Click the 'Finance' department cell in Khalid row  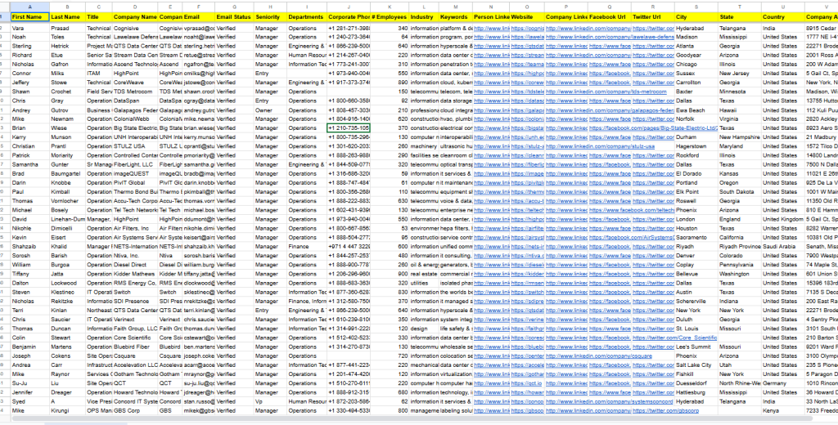[307, 247]
